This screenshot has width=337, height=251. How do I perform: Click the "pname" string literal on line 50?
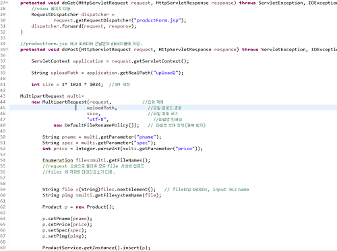click(146, 137)
